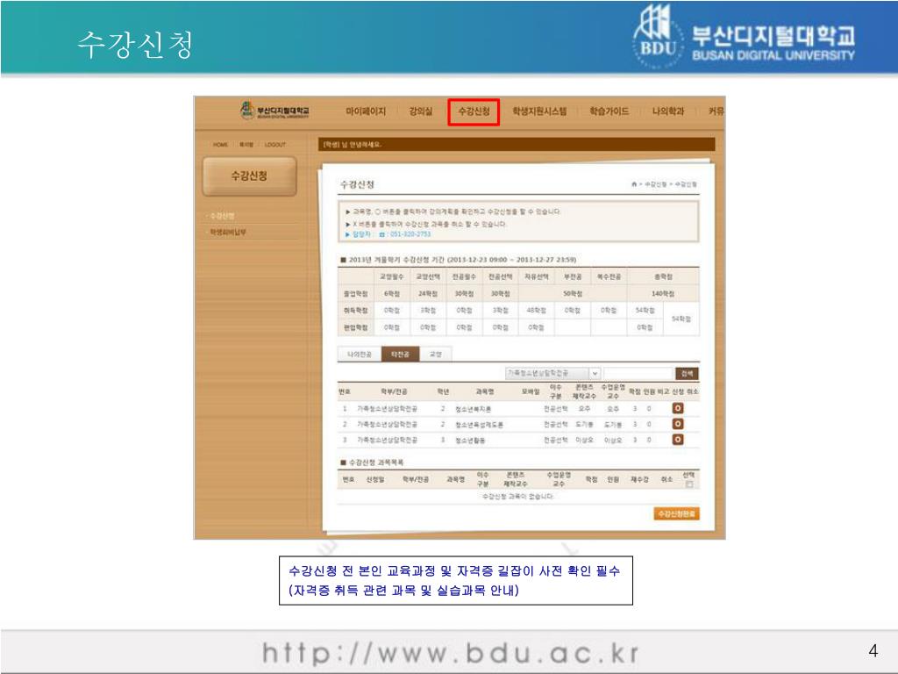The image size is (898, 674).
Task: Open the 마이페이지 menu
Action: (366, 111)
